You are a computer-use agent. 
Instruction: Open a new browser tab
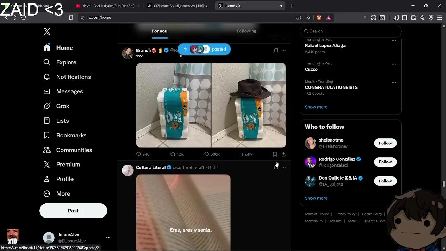pyautogui.click(x=292, y=6)
